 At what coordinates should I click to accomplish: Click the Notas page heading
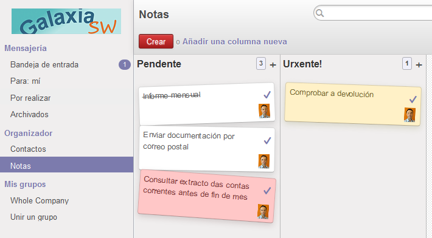pyautogui.click(x=154, y=15)
